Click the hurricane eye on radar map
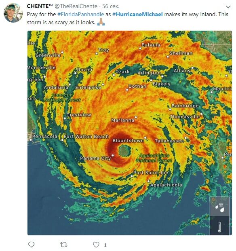The width and height of the screenshot is (236, 251). coord(125,151)
